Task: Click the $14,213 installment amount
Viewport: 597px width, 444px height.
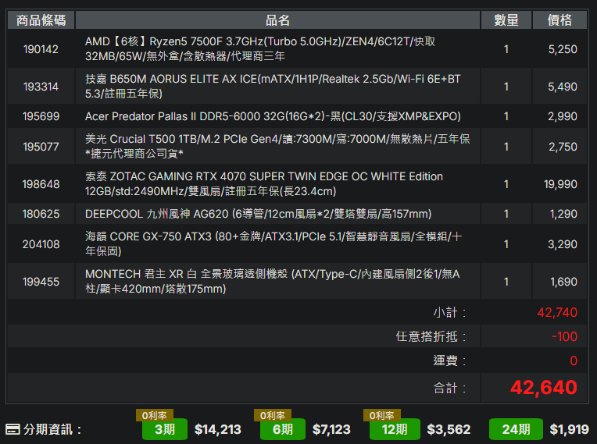Action: coord(218,429)
